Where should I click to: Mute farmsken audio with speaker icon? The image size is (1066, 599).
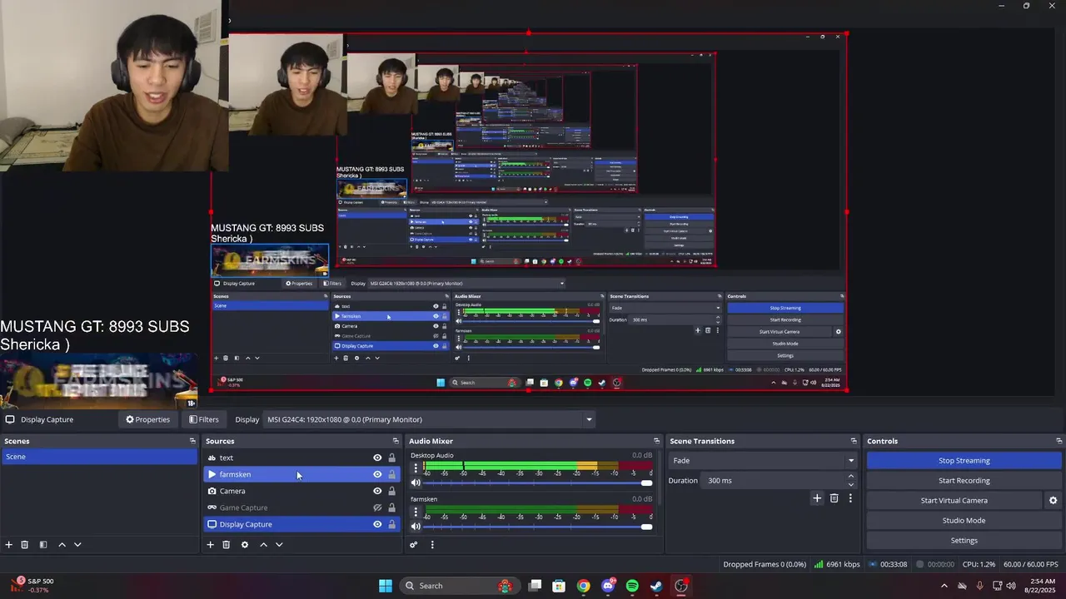416,526
